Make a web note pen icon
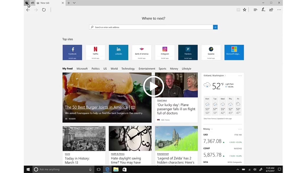307x173 pixels. [x=263, y=9]
